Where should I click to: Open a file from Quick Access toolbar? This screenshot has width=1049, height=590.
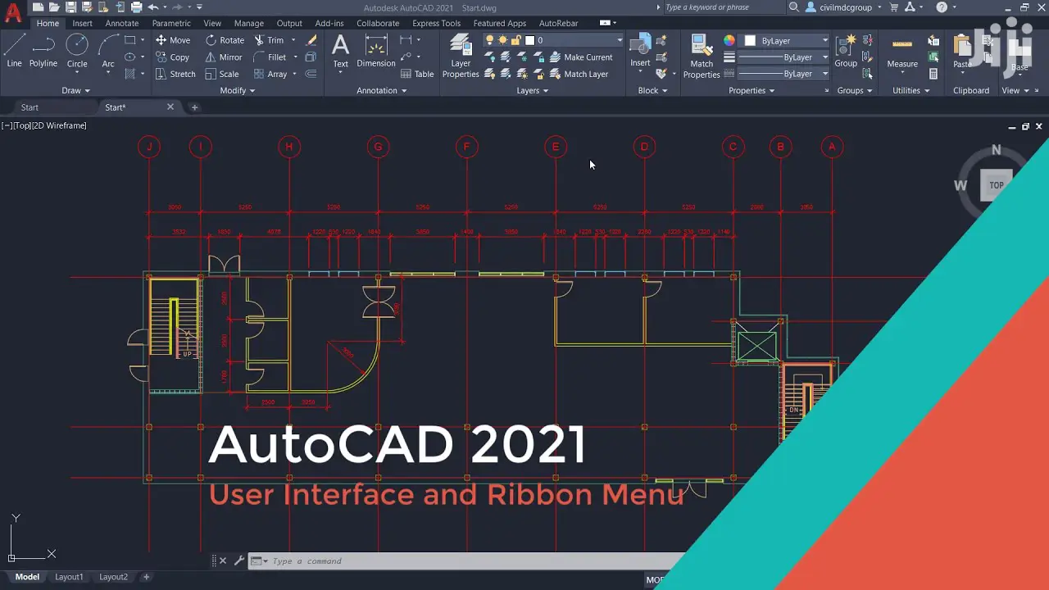[54, 7]
